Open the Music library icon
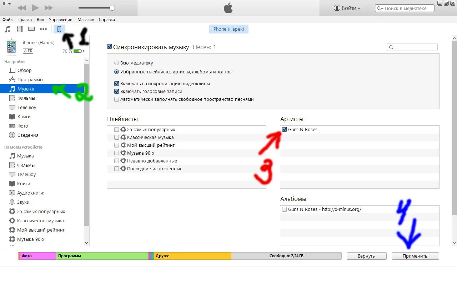The height and width of the screenshot is (285, 457). point(7,29)
